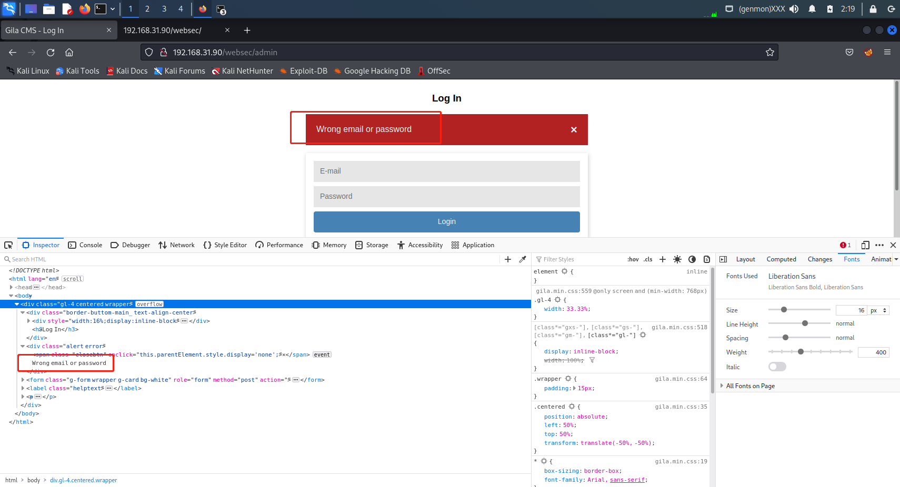This screenshot has height=487, width=900.
Task: Open the DevTools three-dots options menu
Action: tap(879, 245)
